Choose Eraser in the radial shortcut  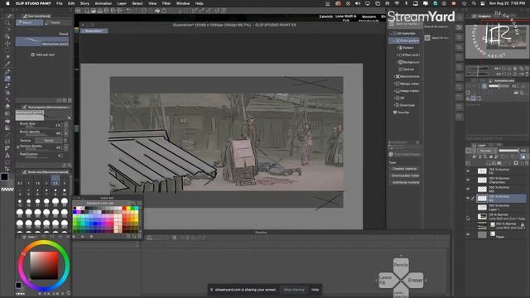coord(415,280)
